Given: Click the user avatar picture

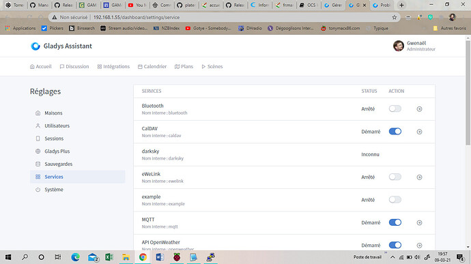Looking at the screenshot, I should pyautogui.click(x=399, y=46).
